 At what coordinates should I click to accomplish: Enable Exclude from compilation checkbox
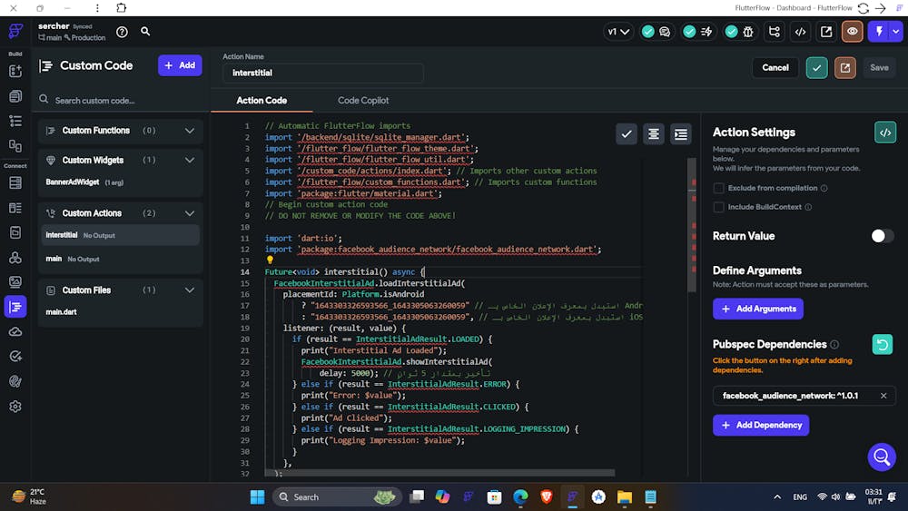(x=718, y=188)
